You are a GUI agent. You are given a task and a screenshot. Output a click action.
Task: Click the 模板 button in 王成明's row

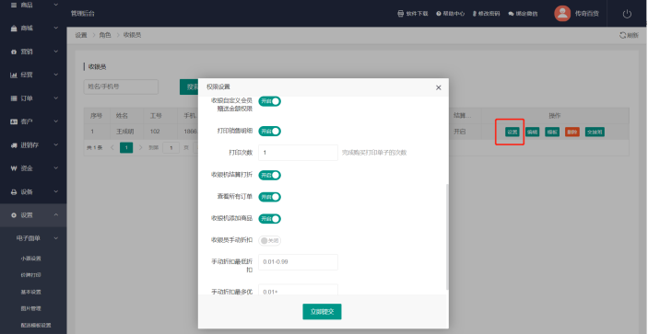(x=552, y=132)
